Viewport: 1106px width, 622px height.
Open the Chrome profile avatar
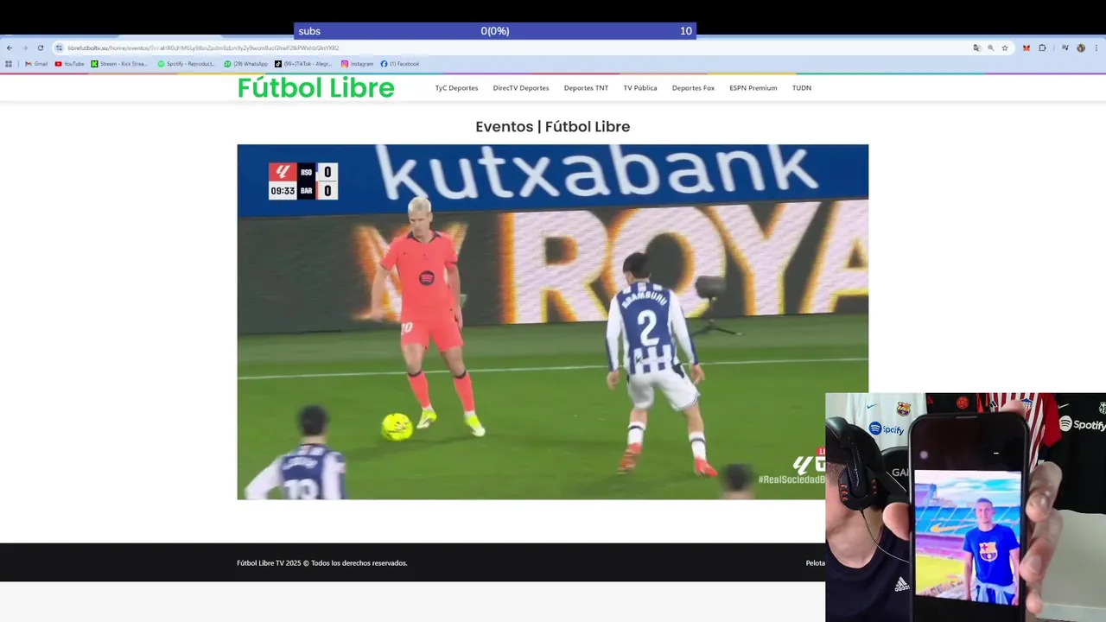[x=1080, y=48]
